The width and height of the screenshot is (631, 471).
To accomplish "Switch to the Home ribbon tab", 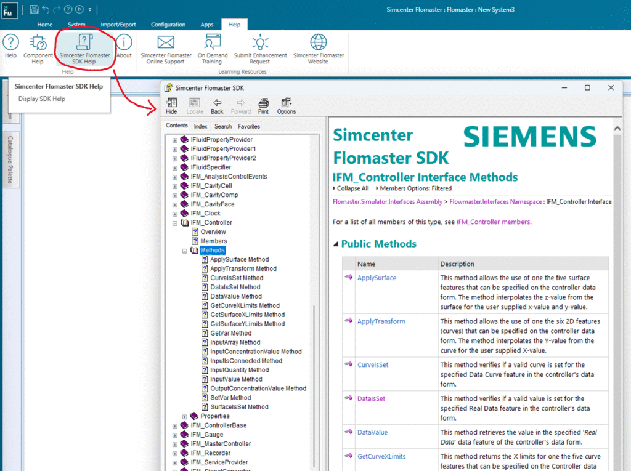I will pos(45,25).
